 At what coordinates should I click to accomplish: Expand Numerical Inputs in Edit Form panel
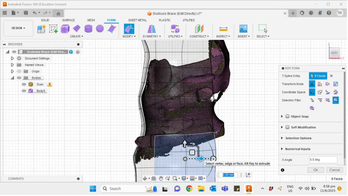pos(282,149)
